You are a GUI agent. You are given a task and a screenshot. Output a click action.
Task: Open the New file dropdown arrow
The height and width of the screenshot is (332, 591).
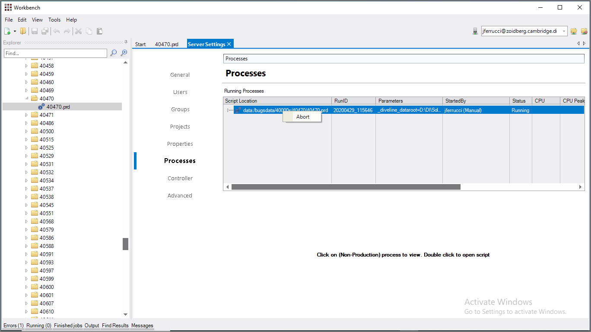click(15, 31)
